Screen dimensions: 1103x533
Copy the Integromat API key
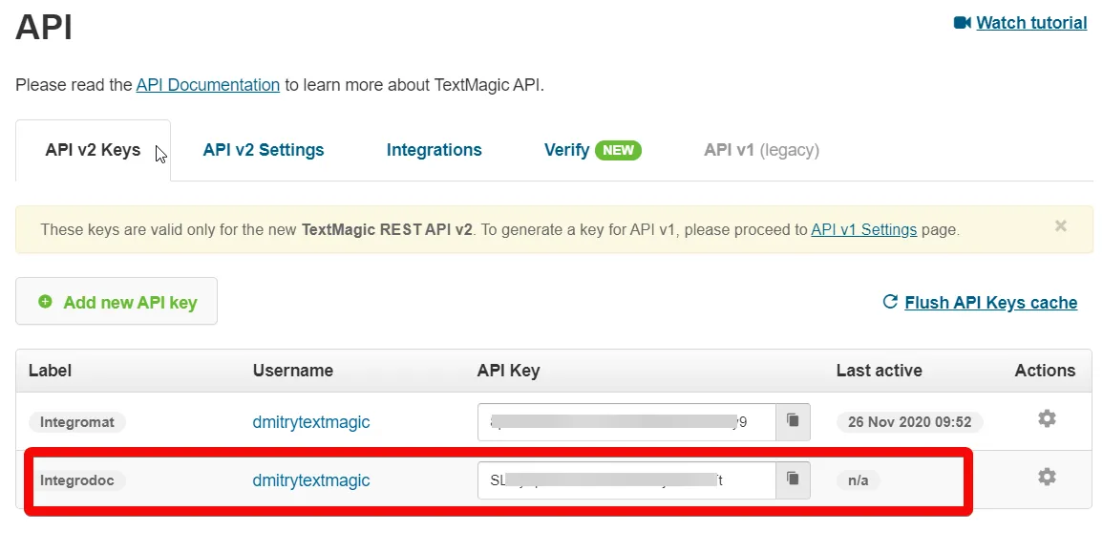pyautogui.click(x=793, y=421)
